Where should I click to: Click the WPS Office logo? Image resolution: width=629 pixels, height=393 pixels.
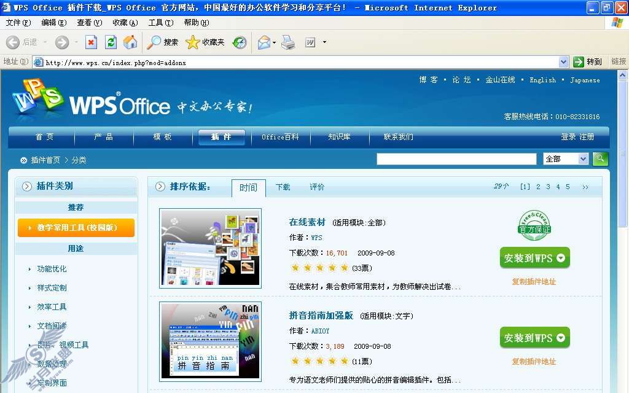coord(92,99)
